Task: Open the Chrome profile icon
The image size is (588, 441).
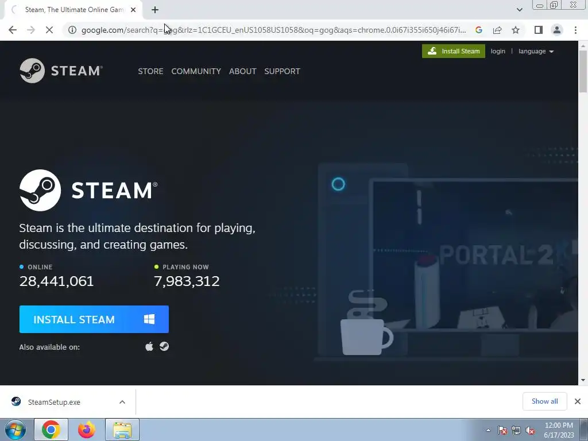Action: (557, 30)
